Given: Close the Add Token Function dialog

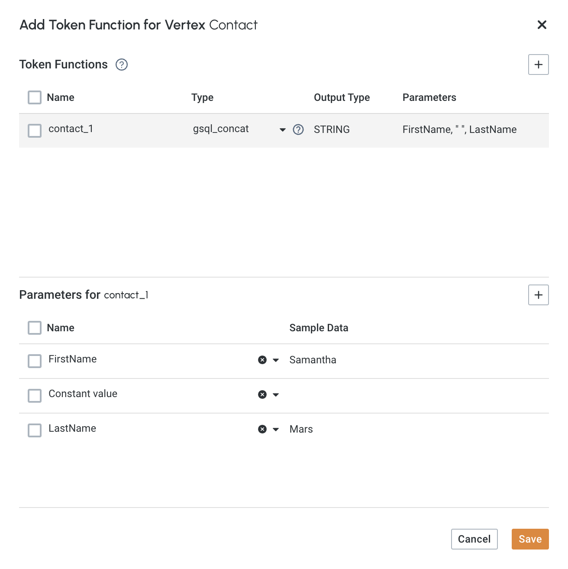Looking at the screenshot, I should (542, 25).
